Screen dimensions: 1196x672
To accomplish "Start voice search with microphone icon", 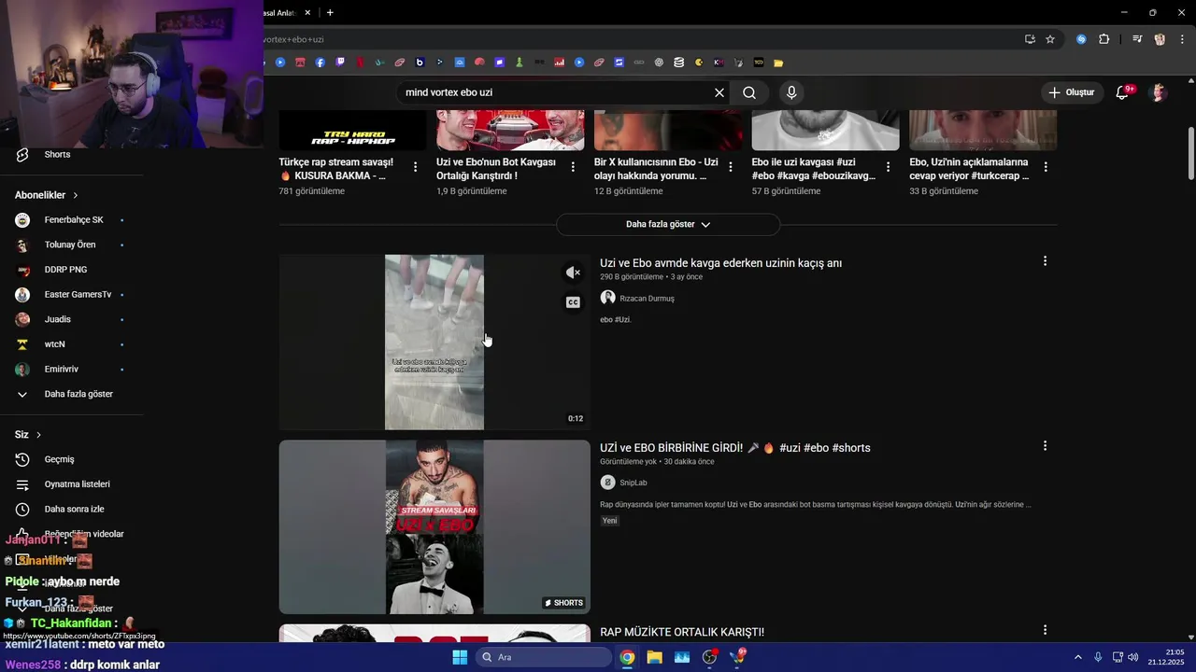I will coord(791,92).
